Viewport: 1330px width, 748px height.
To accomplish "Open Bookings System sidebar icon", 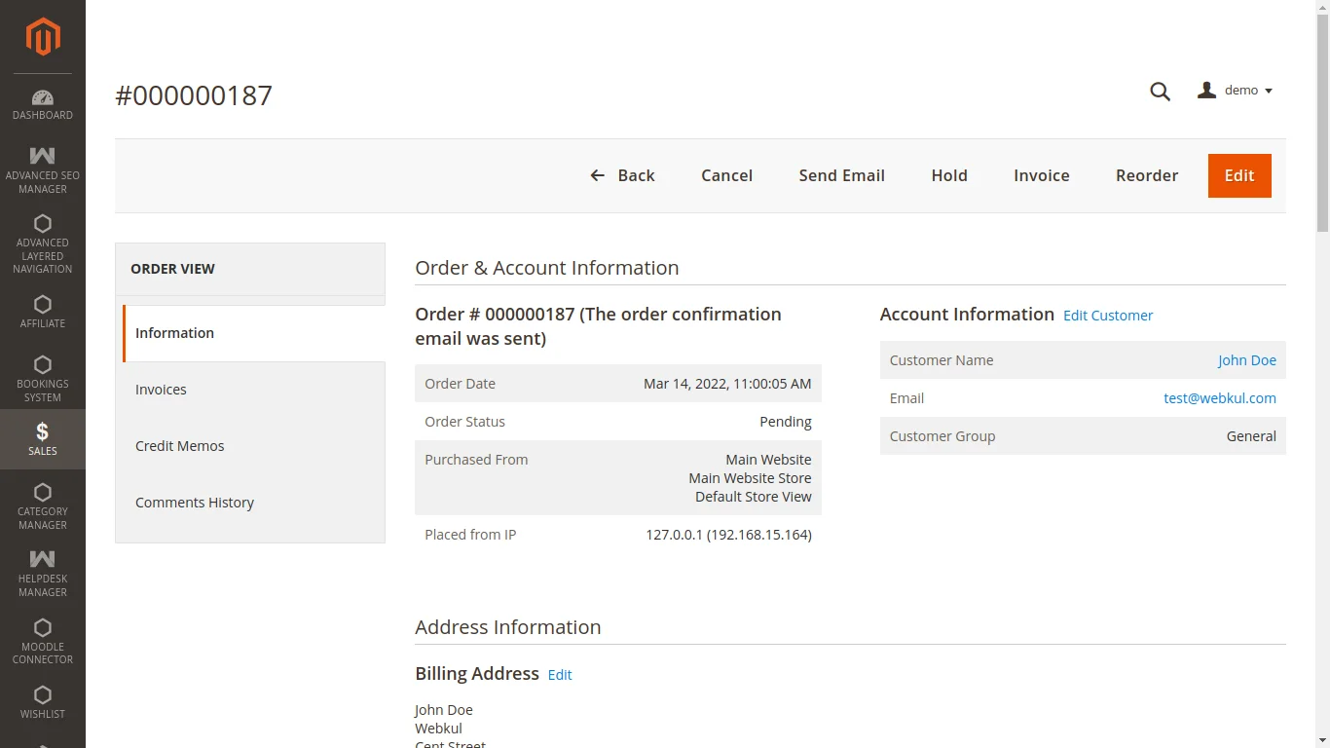I will point(43,365).
